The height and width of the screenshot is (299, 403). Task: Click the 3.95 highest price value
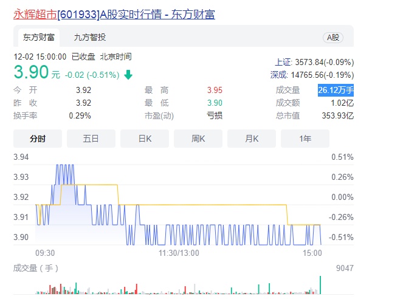pyautogui.click(x=215, y=90)
